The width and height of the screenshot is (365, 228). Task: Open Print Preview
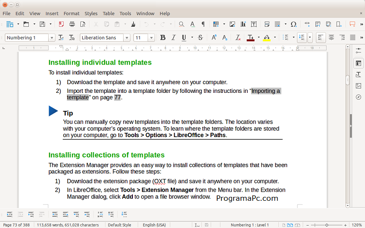[83, 24]
